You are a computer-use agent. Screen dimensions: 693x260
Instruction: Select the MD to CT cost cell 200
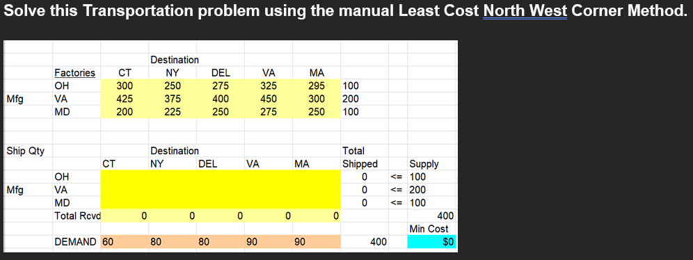click(x=125, y=112)
